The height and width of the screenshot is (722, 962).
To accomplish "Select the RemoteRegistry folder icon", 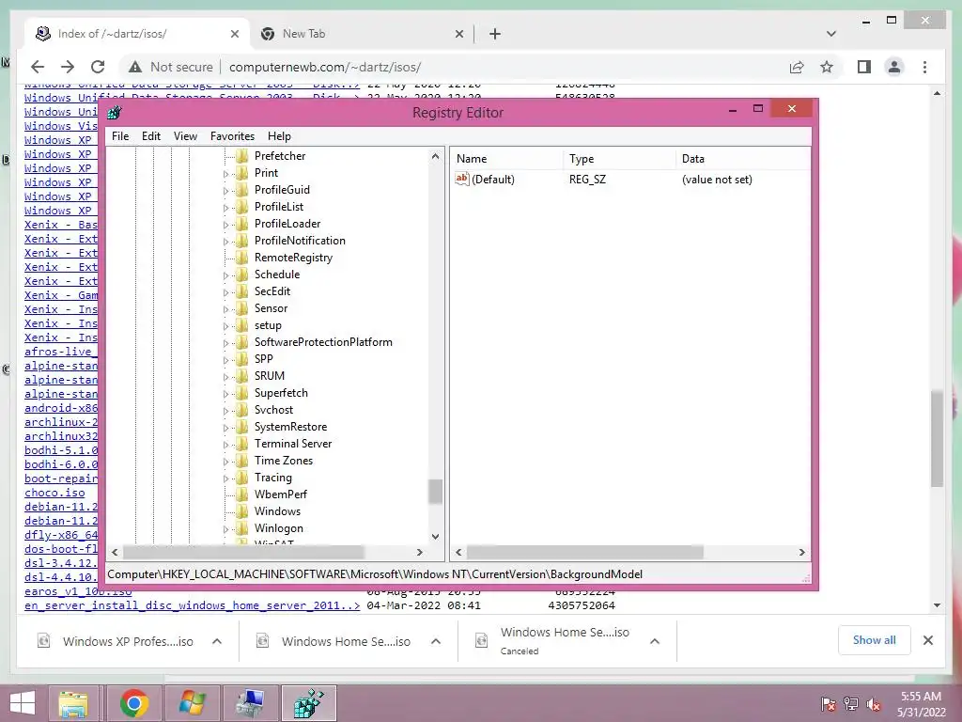I will pos(242,258).
